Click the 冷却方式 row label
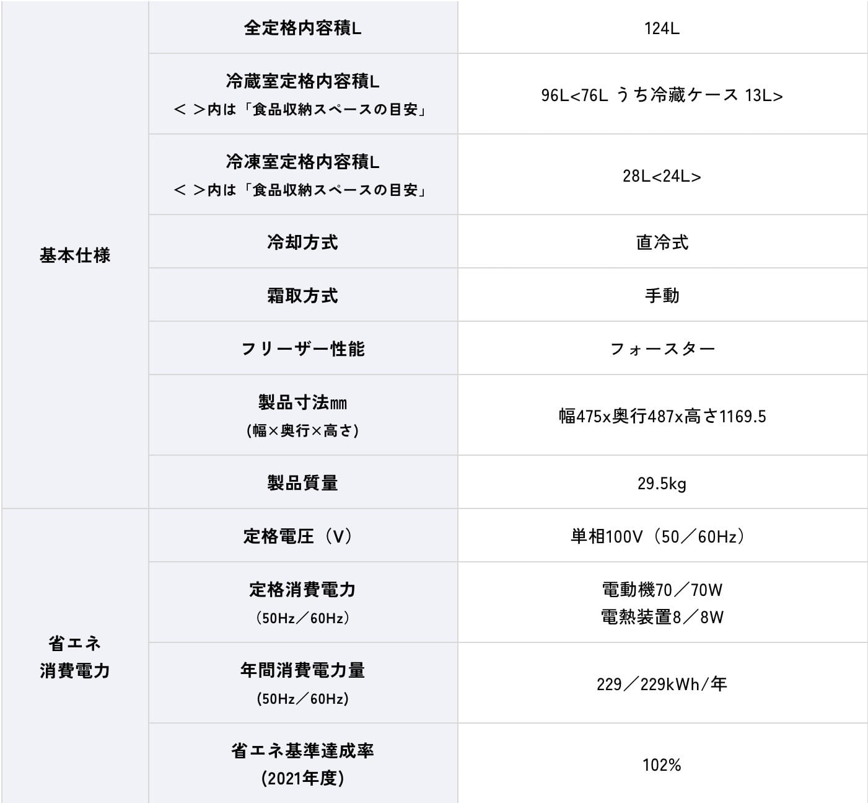 (302, 242)
